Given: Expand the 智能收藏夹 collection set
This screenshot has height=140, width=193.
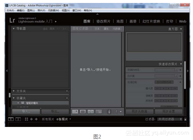Looking at the screenshot, I should click(18, 103).
